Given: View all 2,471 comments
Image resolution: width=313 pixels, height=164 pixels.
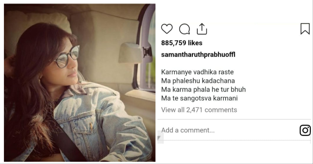Looking at the screenshot, I should click(199, 110).
